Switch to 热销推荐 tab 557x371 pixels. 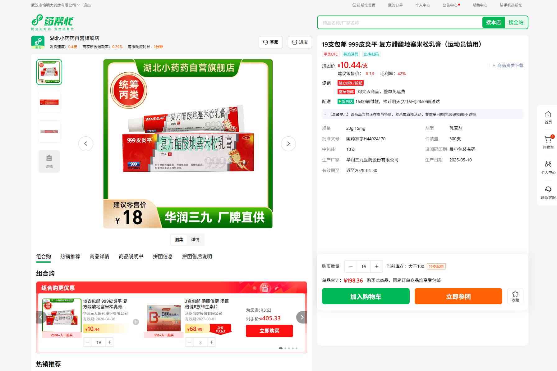[x=70, y=256]
